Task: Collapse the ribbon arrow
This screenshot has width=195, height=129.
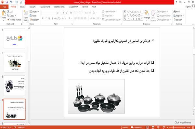Action: pos(193,24)
